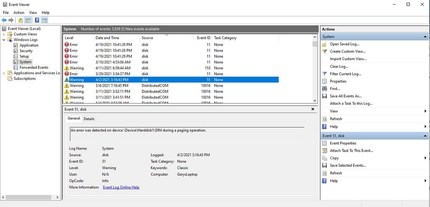Switch to the Details tab
This screenshot has height=207, width=430.
point(89,119)
